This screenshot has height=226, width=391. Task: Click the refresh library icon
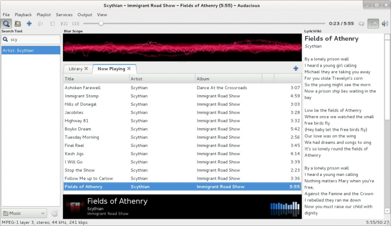(55, 213)
